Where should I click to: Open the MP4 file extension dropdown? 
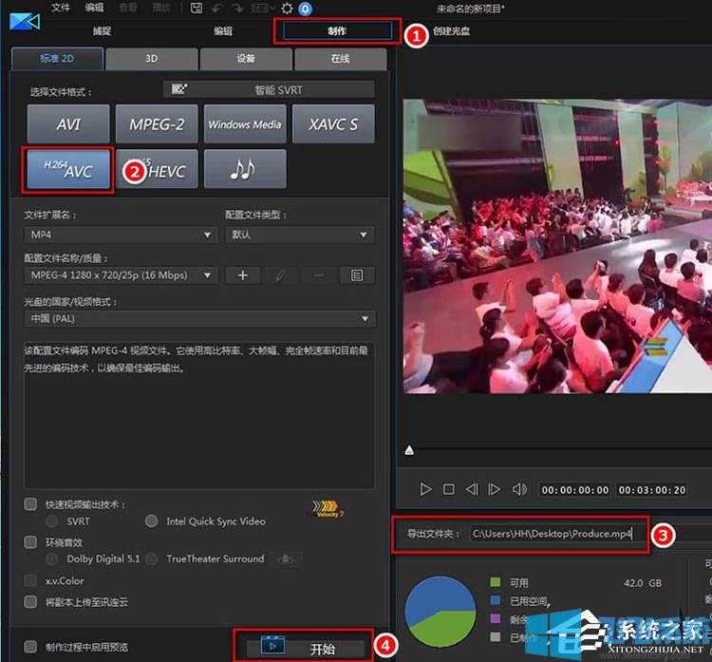(x=121, y=235)
